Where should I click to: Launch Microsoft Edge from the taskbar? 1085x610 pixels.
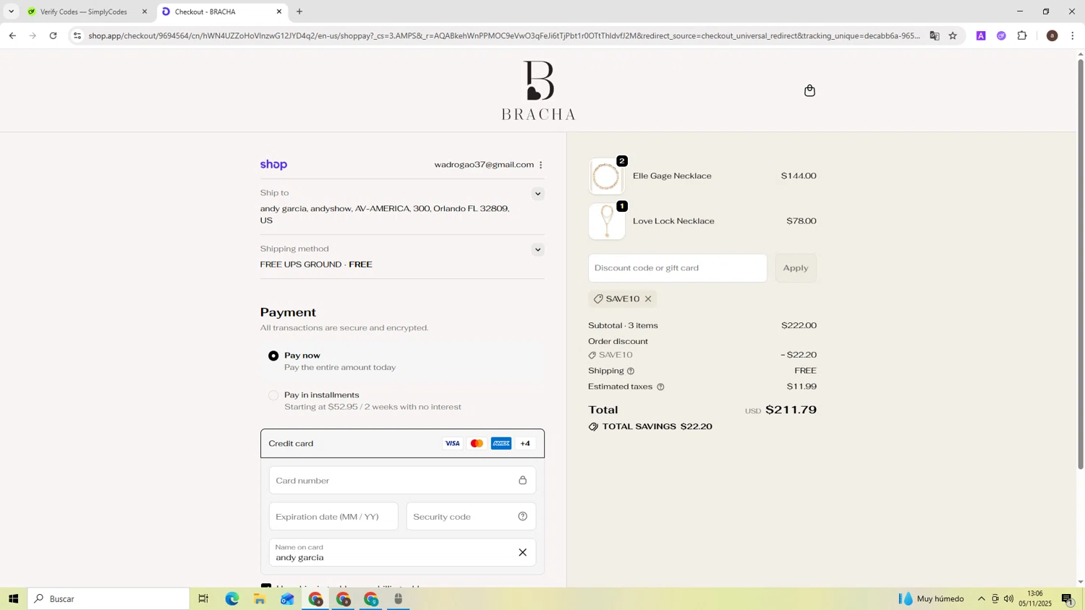coord(231,599)
